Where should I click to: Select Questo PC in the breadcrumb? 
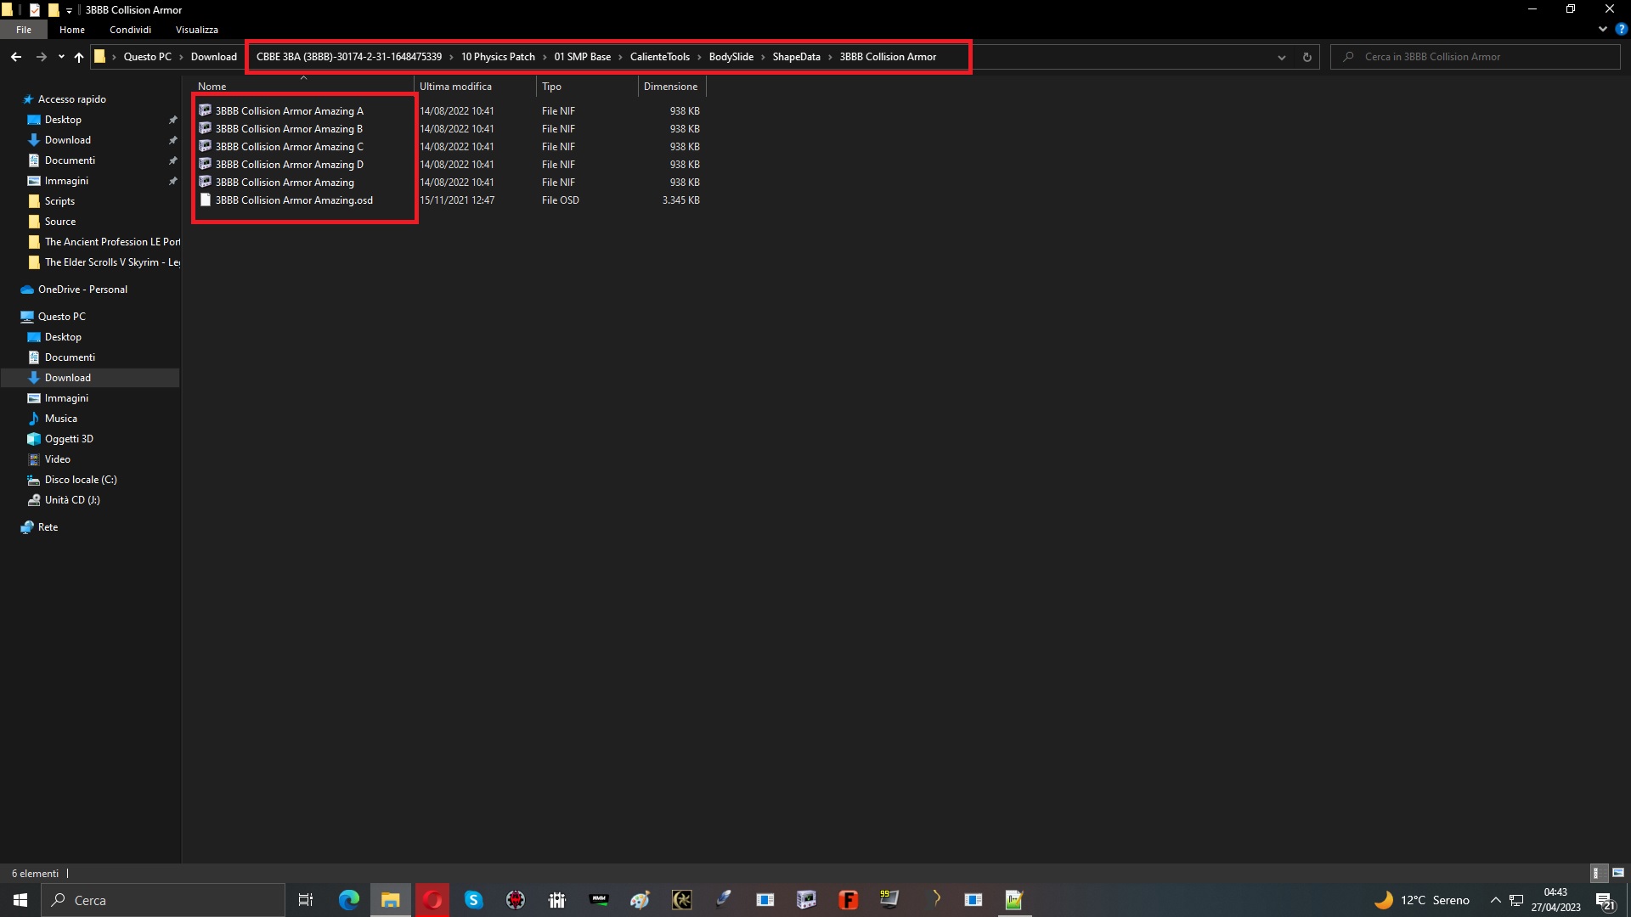(x=148, y=57)
